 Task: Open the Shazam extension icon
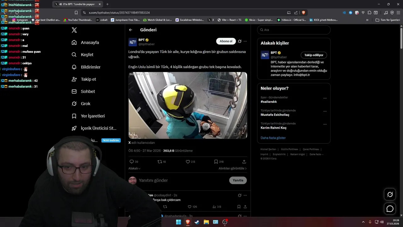[x=350, y=13]
